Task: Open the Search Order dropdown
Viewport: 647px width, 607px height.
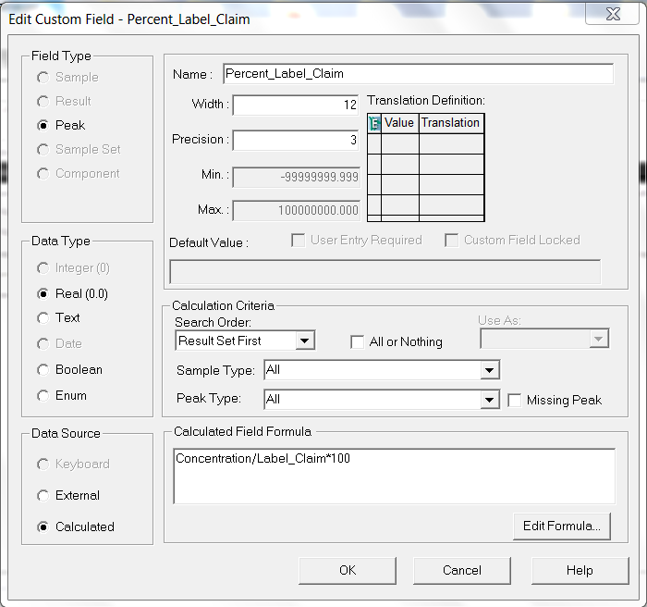Action: [x=304, y=341]
